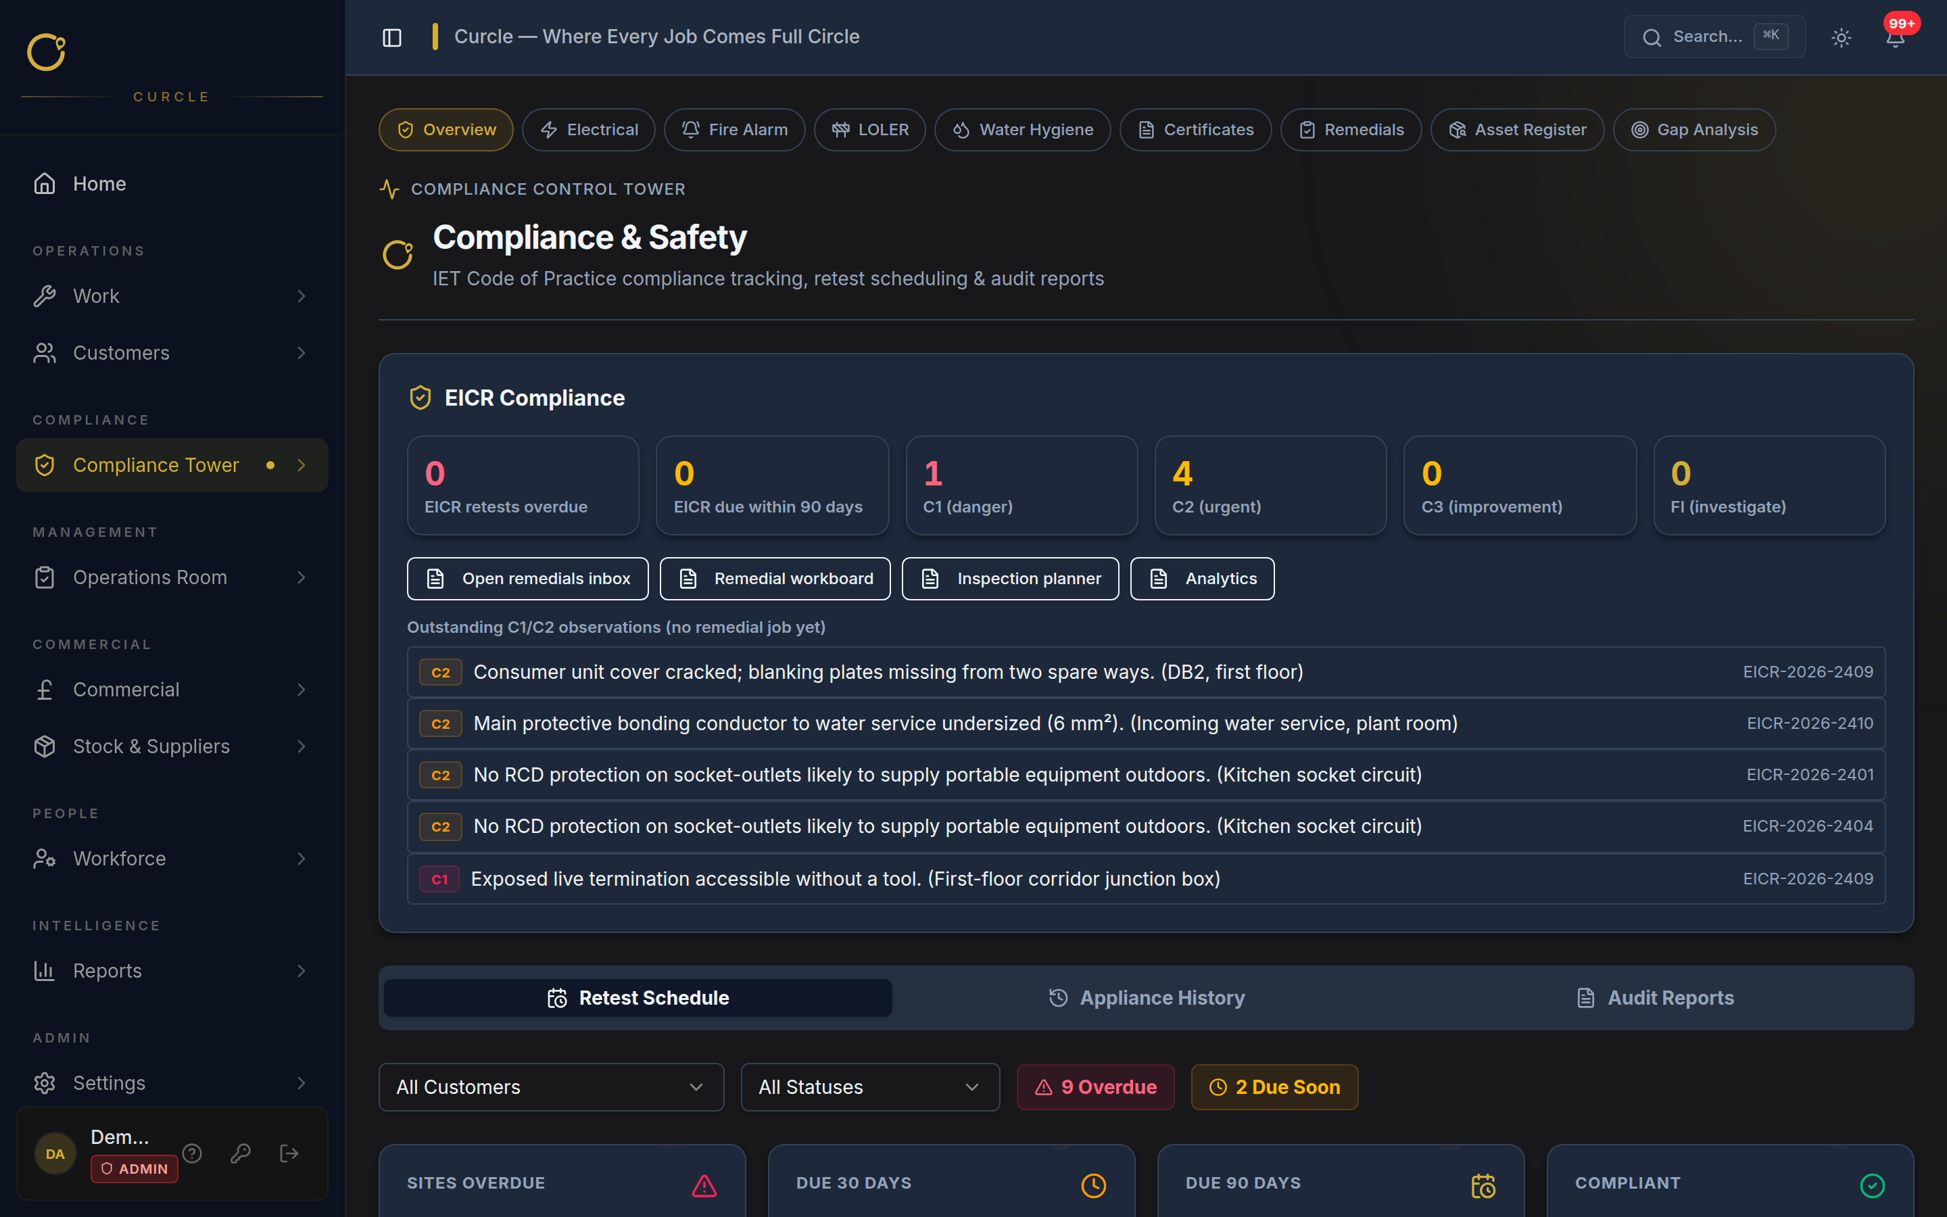
Task: Switch to Appliance History tab
Action: coord(1147,998)
